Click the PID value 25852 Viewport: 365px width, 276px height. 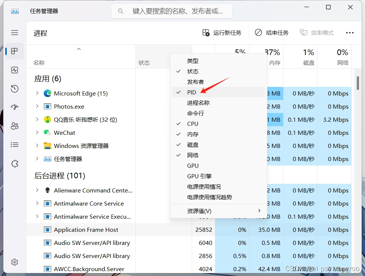204,230
